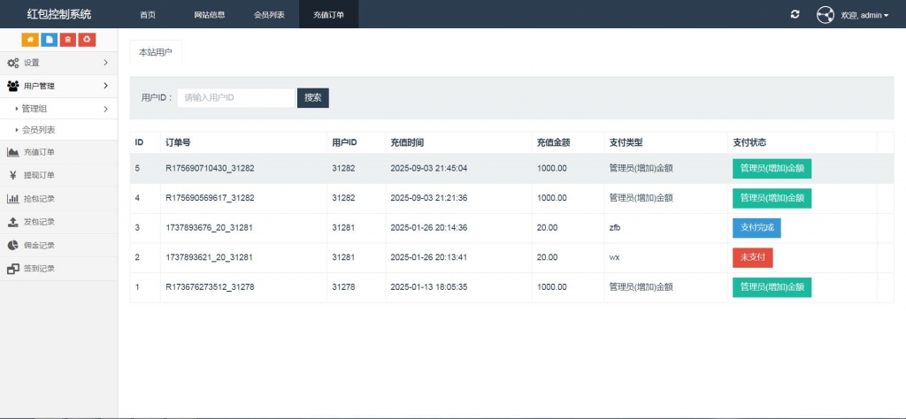The image size is (906, 419).
Task: Collapse the 用户管理 sidebar section
Action: (58, 86)
